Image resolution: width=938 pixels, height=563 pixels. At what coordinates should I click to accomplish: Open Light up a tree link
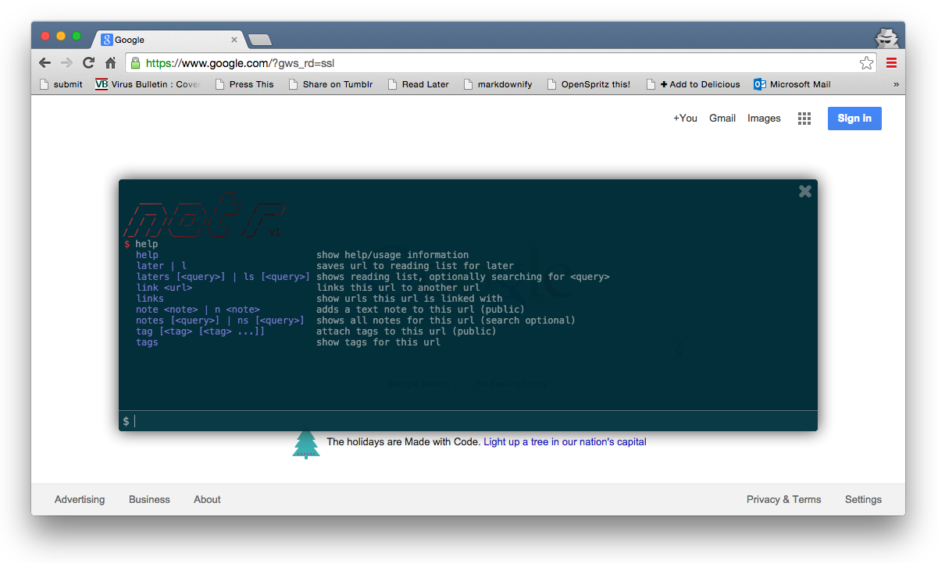[x=565, y=442]
